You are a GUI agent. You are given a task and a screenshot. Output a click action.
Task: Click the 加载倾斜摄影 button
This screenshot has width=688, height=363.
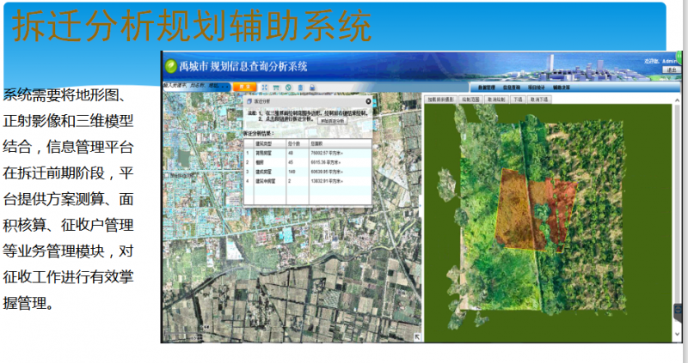(441, 100)
